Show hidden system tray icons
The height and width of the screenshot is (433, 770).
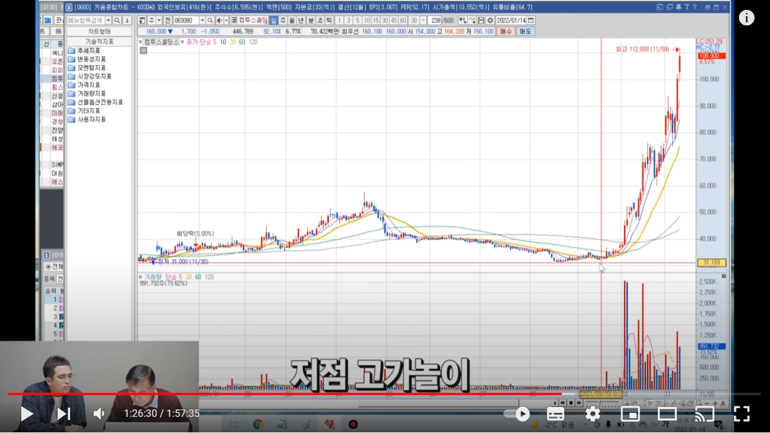coord(586,425)
